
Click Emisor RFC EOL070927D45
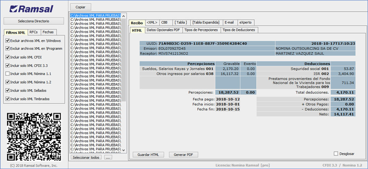(x=172, y=49)
